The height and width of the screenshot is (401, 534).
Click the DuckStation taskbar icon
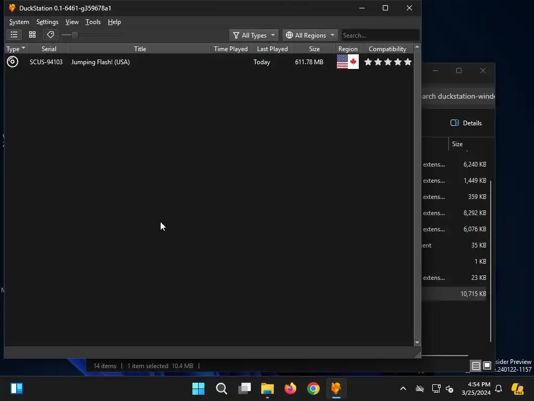(x=336, y=388)
